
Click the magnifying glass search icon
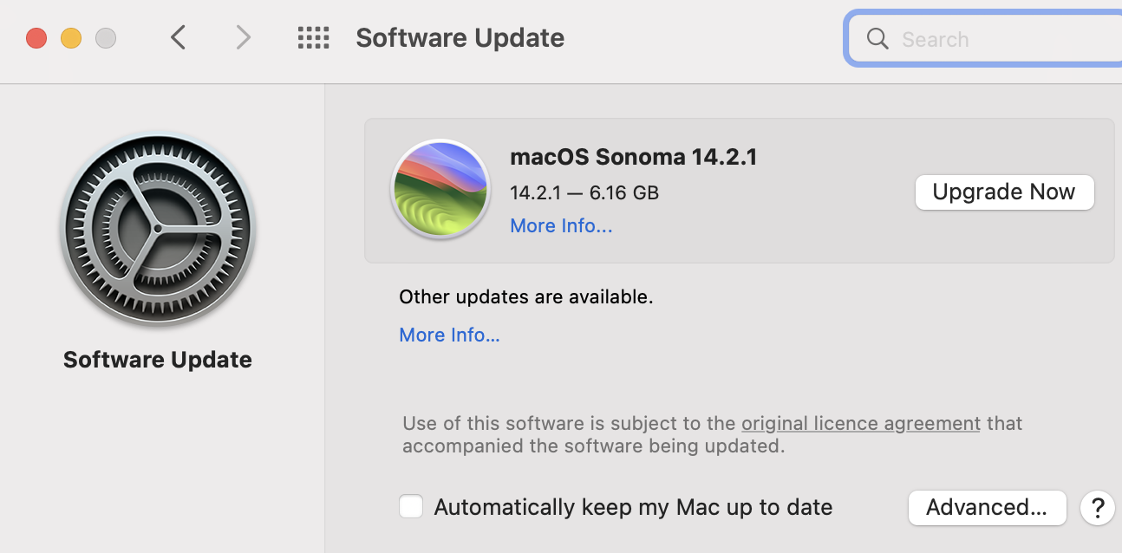(877, 39)
